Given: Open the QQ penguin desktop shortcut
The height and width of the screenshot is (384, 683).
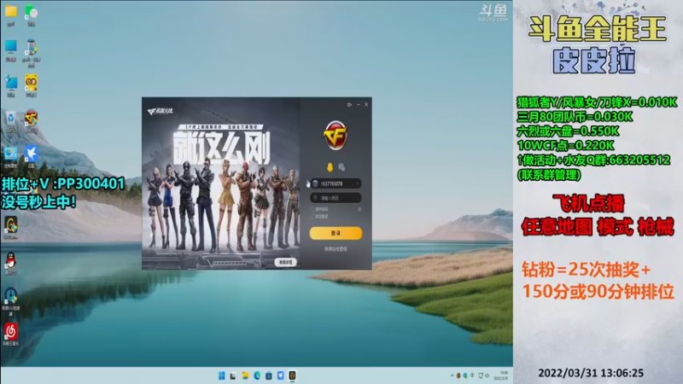Looking at the screenshot, I should (11, 264).
